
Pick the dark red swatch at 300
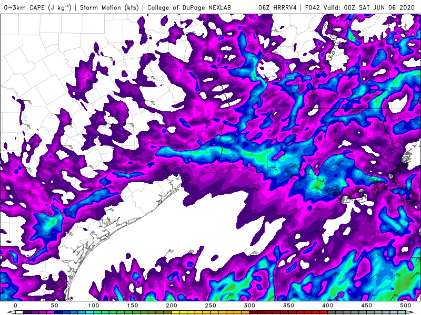(x=253, y=312)
